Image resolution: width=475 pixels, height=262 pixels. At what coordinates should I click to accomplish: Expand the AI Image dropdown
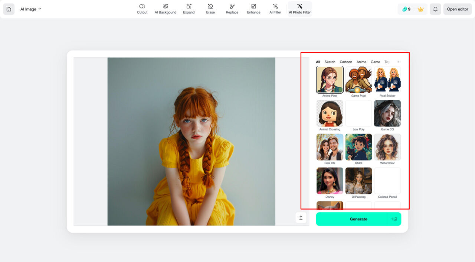(31, 9)
